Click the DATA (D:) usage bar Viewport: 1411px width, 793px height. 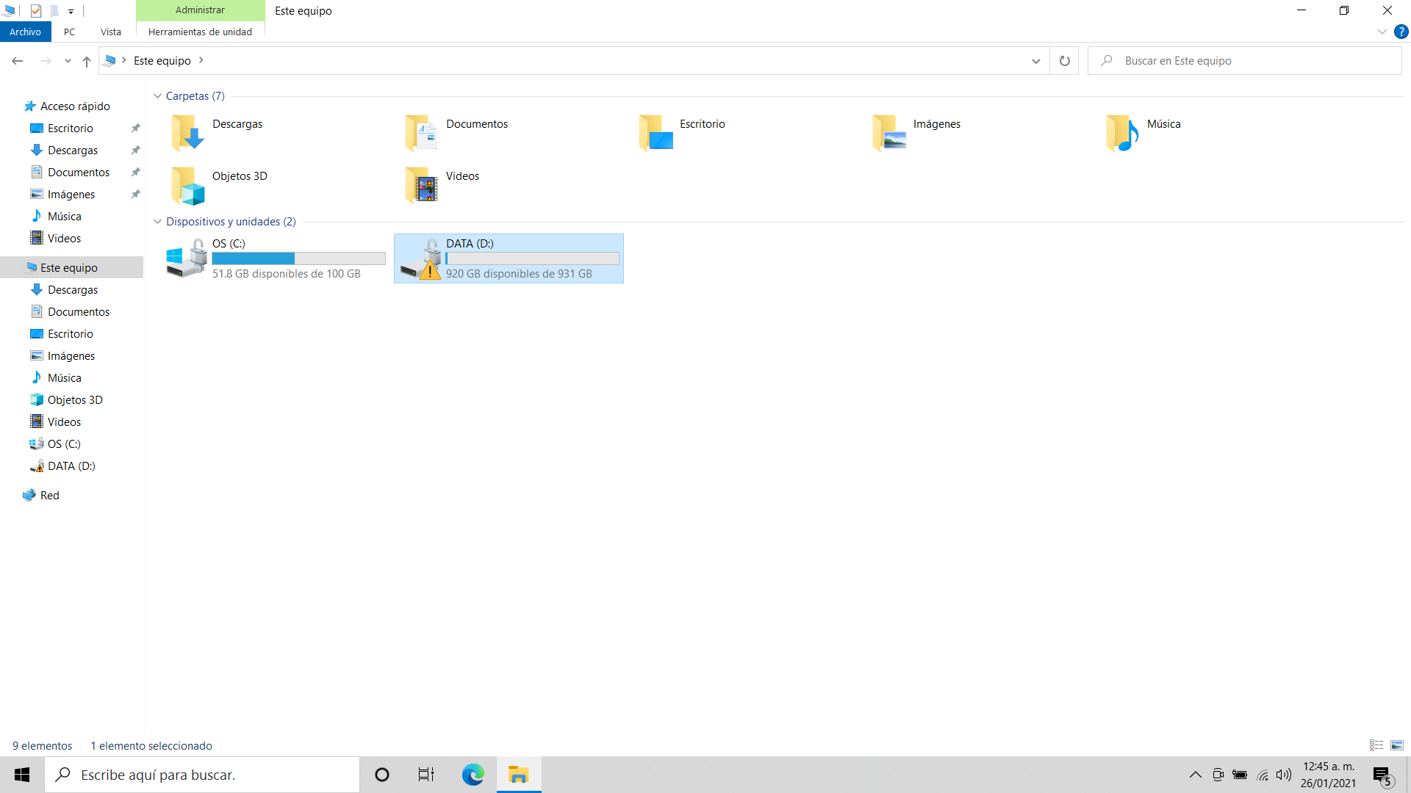(x=532, y=258)
